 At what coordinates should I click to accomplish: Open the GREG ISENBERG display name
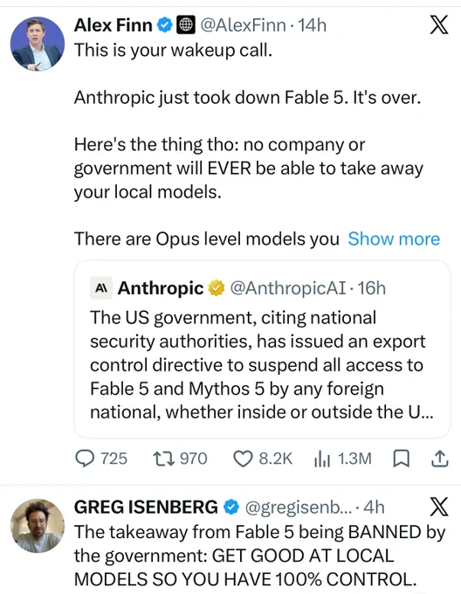[146, 507]
